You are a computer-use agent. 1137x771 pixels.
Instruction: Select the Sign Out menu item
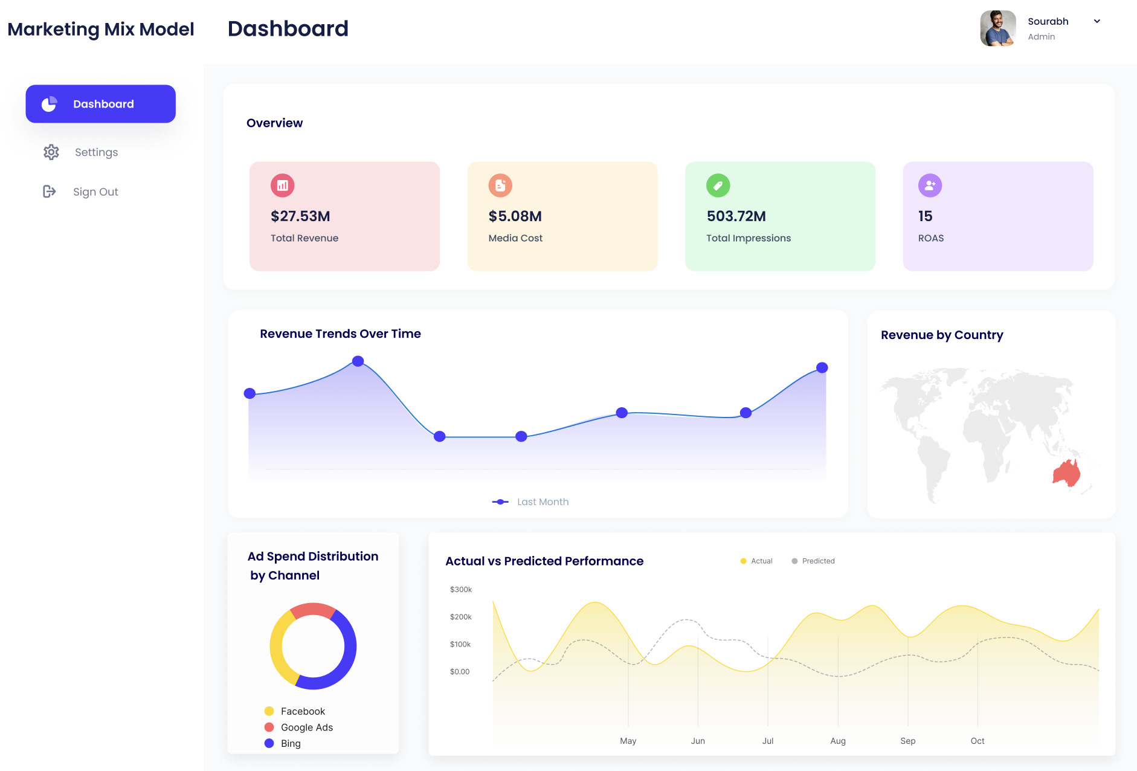coord(95,192)
